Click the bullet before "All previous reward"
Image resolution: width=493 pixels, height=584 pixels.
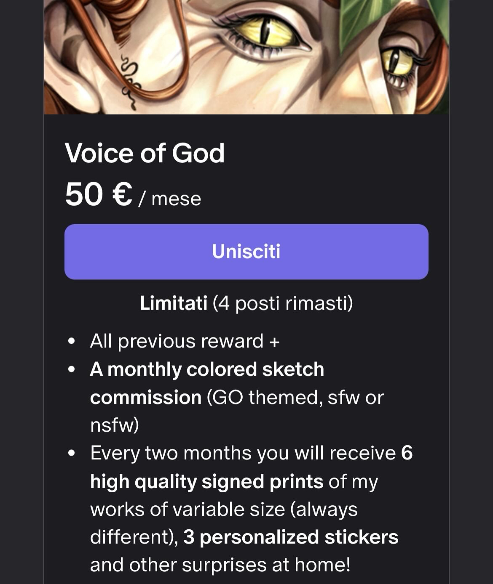[x=72, y=341]
